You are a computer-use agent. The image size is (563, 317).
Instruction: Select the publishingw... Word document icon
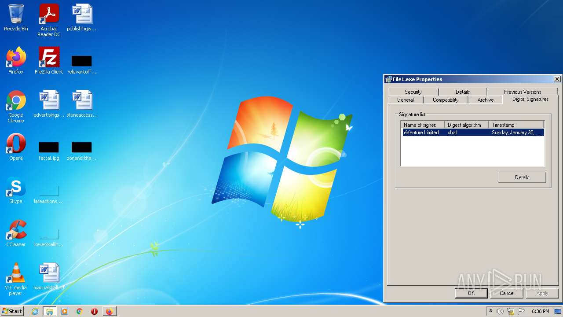pyautogui.click(x=82, y=18)
